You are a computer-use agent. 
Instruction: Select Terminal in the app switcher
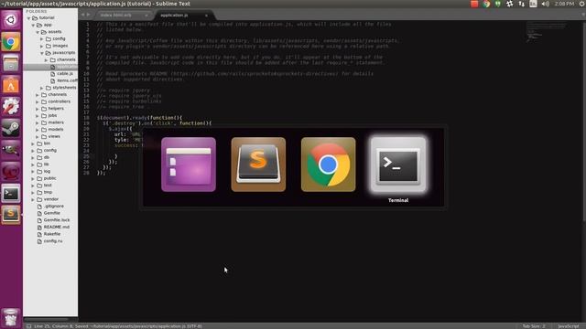pos(398,164)
